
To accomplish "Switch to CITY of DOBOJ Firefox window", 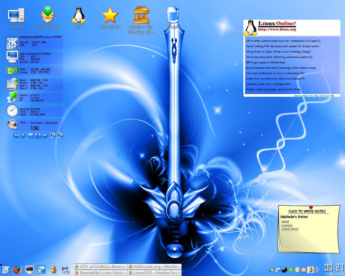I will (x=101, y=267).
